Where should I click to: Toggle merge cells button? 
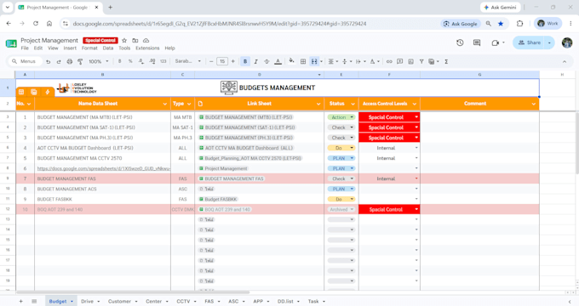pyautogui.click(x=314, y=61)
